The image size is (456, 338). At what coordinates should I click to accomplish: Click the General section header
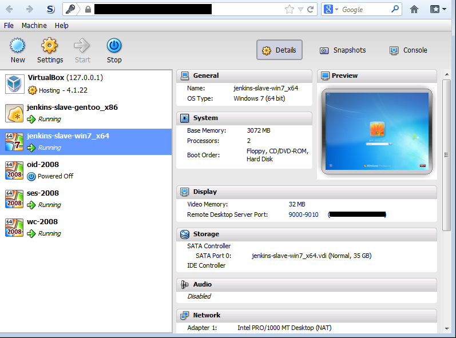(x=244, y=75)
